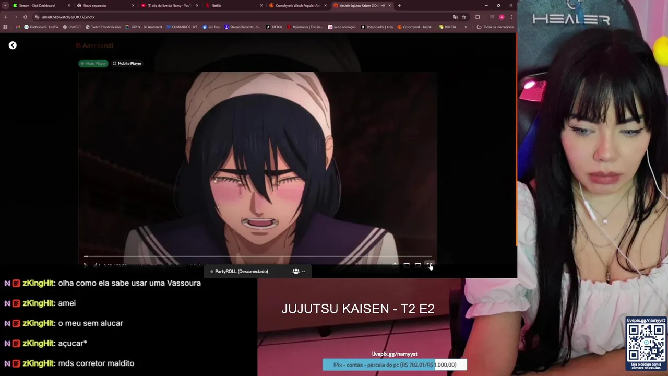This screenshot has width=668, height=376.
Task: Open the live face bookmark
Action: tap(211, 27)
